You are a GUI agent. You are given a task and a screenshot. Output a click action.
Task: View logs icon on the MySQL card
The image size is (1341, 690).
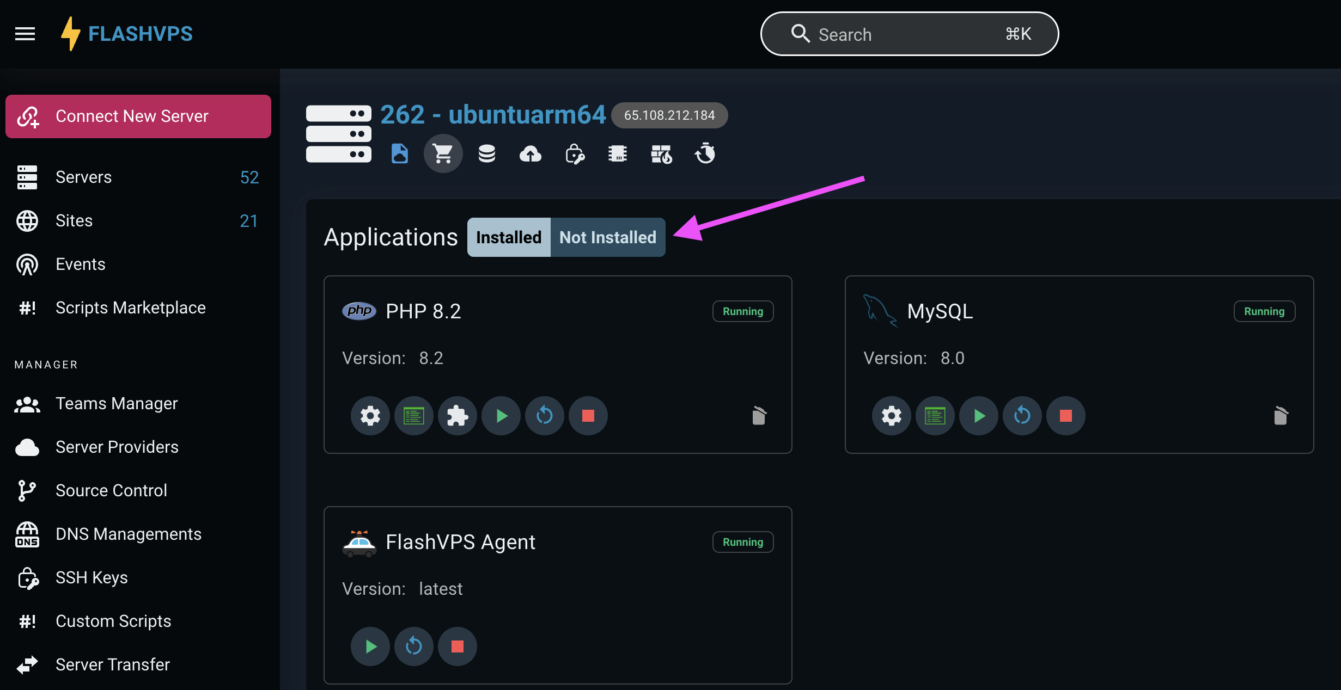pyautogui.click(x=935, y=416)
